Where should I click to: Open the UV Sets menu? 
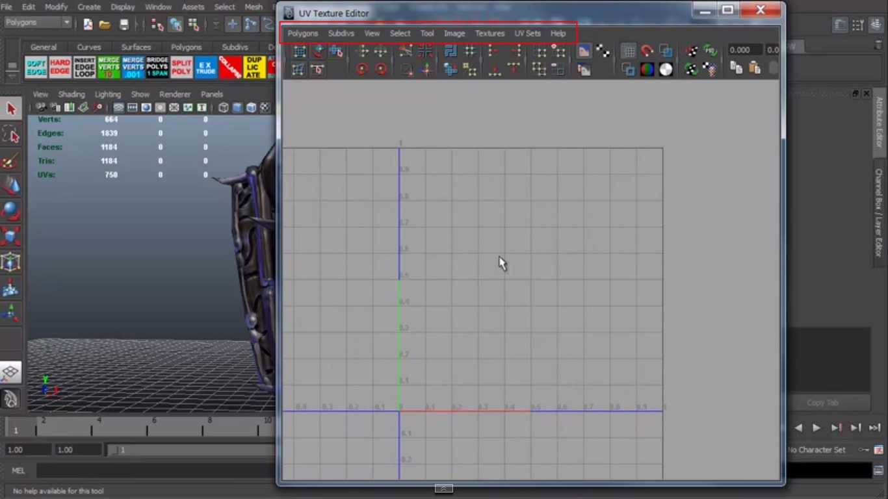(527, 33)
